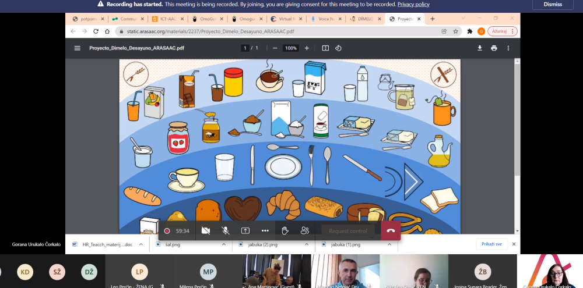This screenshot has width=583, height=288.
Task: Toggle the camera in meeting toolbar
Action: tap(206, 231)
